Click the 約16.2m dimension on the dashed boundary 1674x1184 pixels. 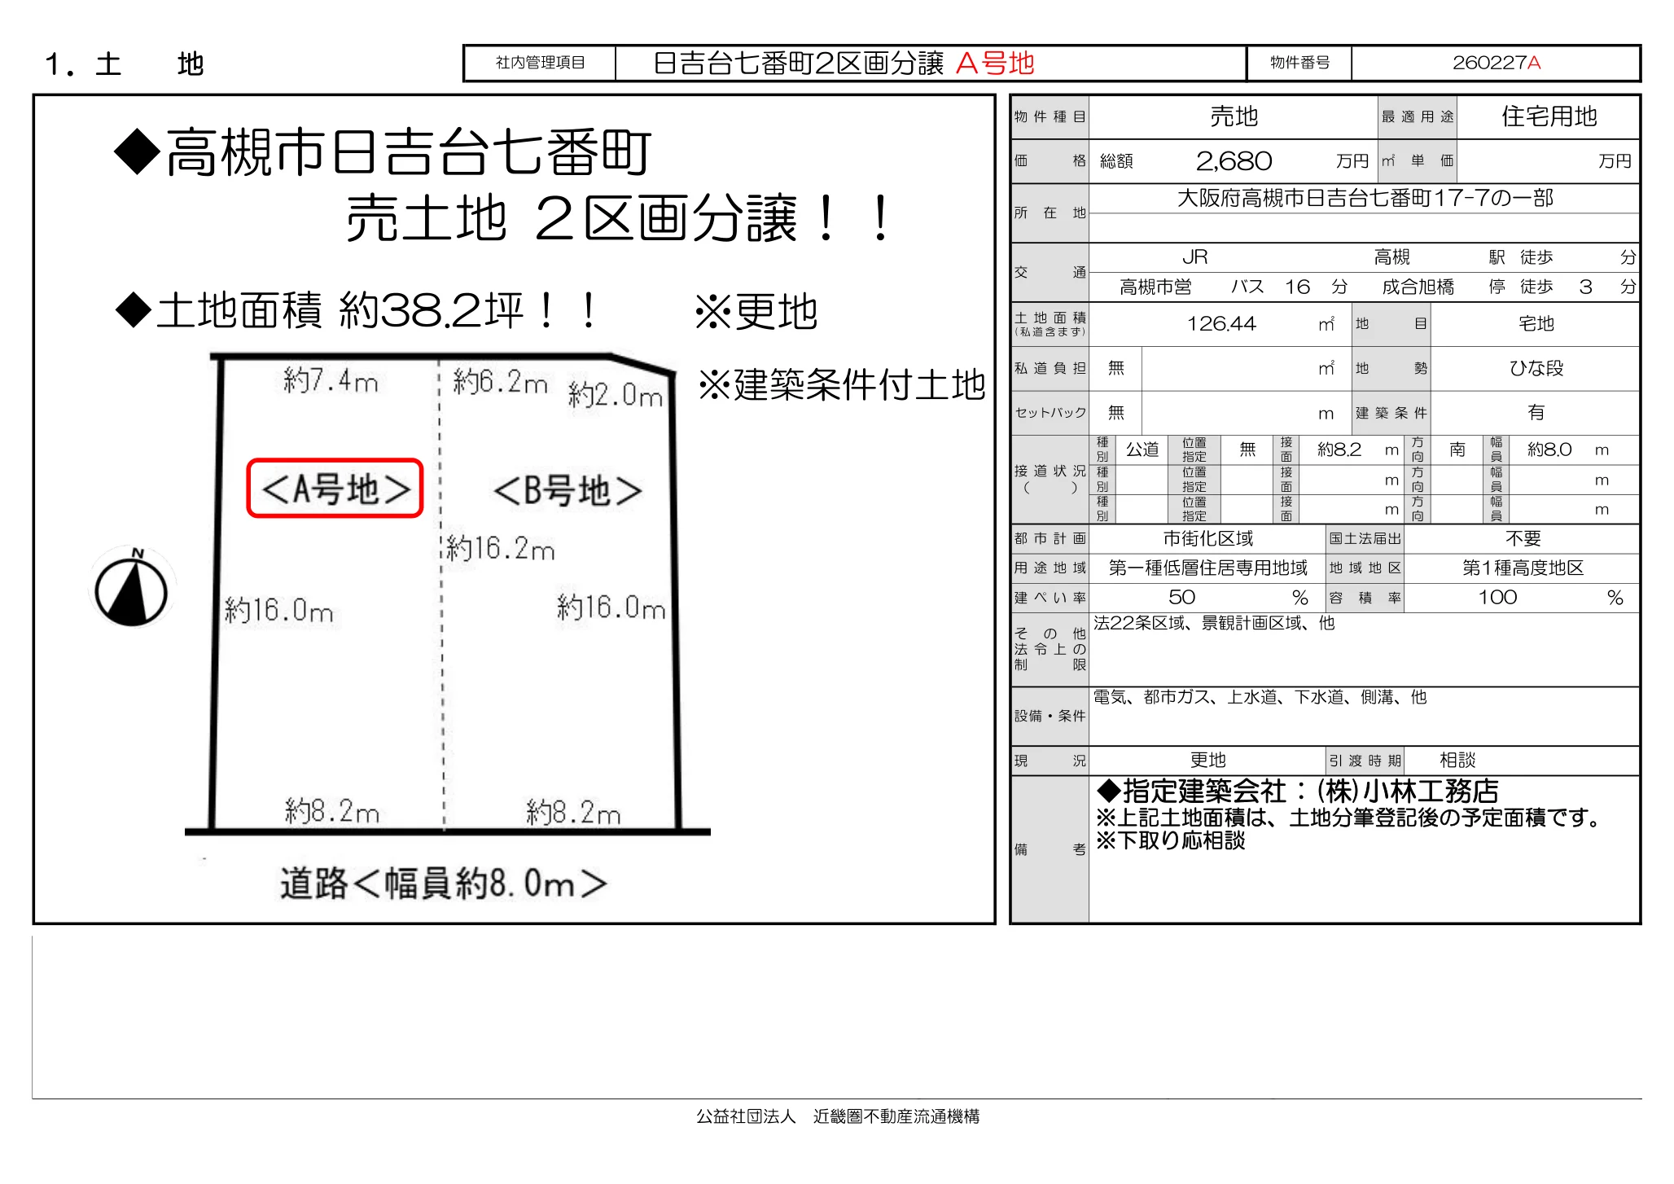(x=501, y=549)
